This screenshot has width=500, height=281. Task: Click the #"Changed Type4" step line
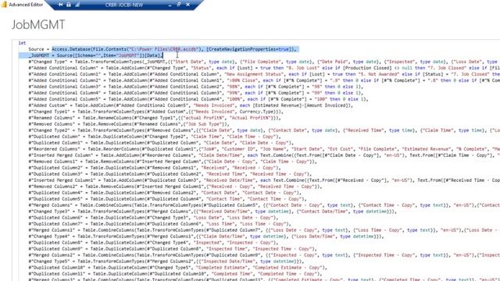click(x=206, y=236)
